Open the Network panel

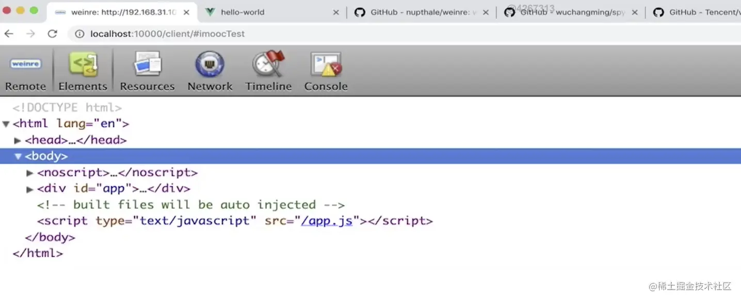point(210,72)
